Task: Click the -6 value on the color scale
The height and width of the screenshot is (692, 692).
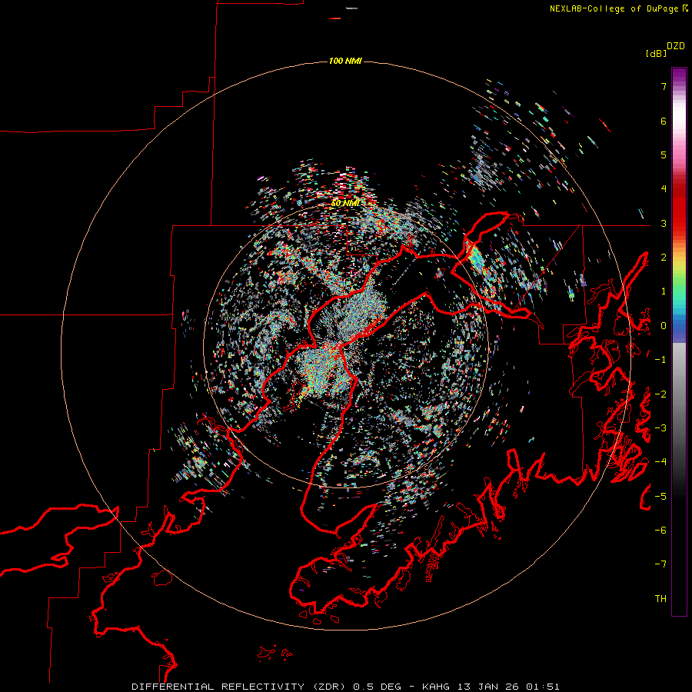Action: pos(660,531)
